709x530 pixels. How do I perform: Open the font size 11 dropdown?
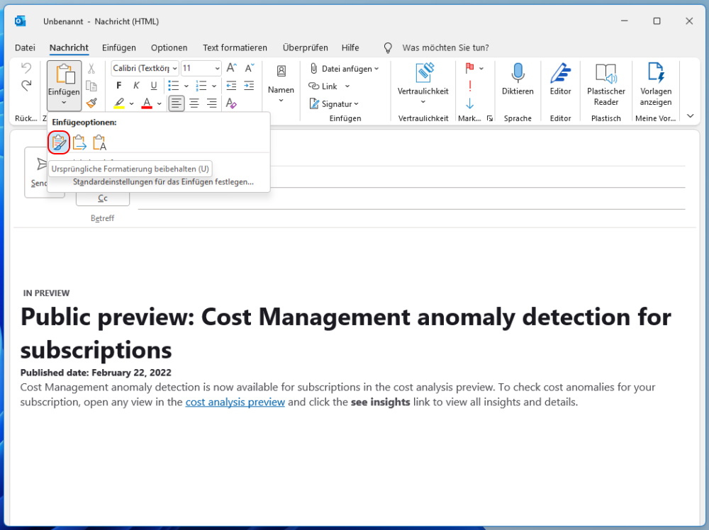click(x=218, y=68)
